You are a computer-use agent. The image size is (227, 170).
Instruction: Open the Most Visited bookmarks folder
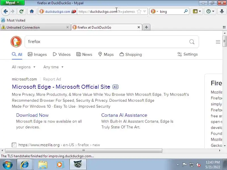(13, 20)
